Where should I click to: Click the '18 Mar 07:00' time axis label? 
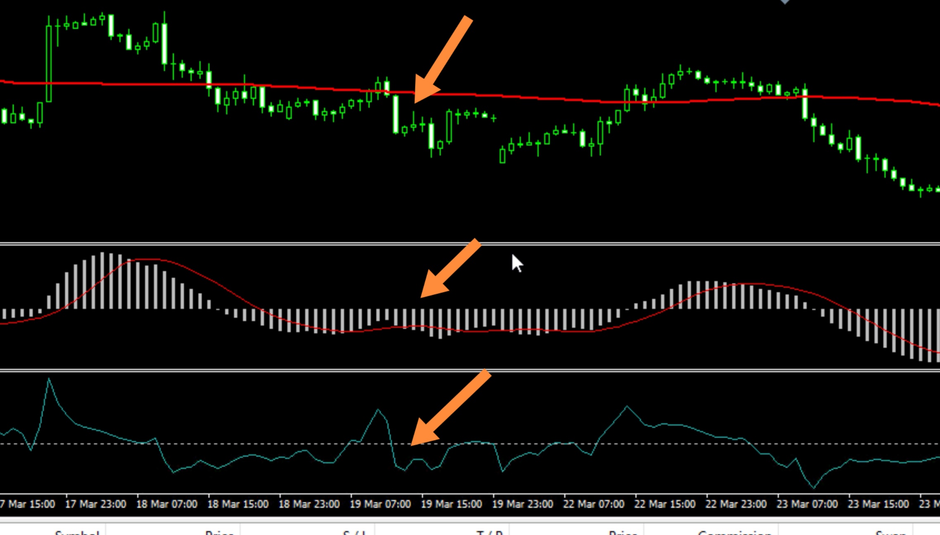click(x=167, y=504)
